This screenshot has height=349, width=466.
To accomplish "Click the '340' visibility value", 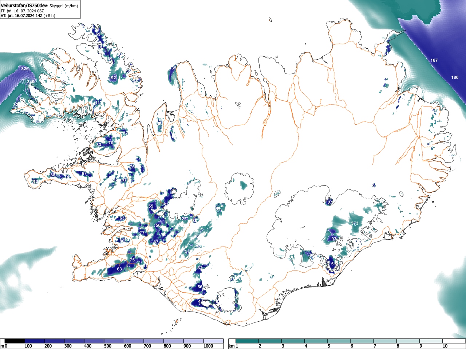I will pos(31,82).
